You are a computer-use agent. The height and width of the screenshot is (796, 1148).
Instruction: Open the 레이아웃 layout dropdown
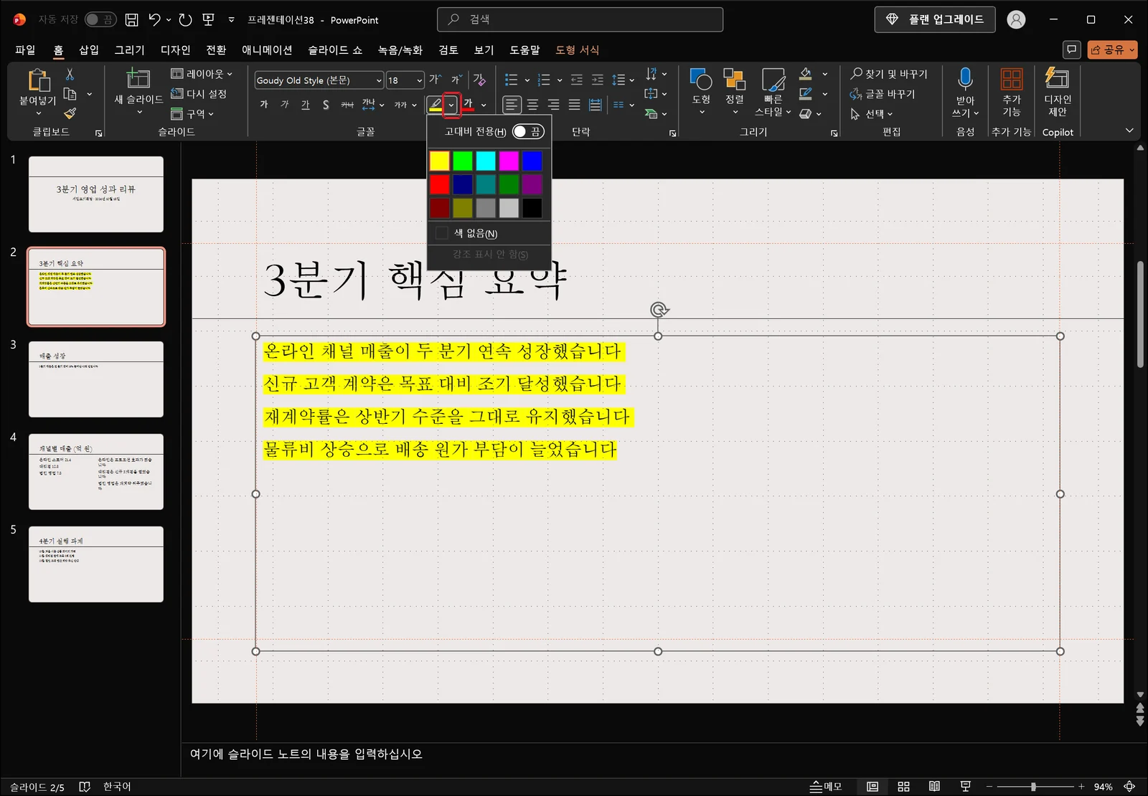click(x=202, y=74)
